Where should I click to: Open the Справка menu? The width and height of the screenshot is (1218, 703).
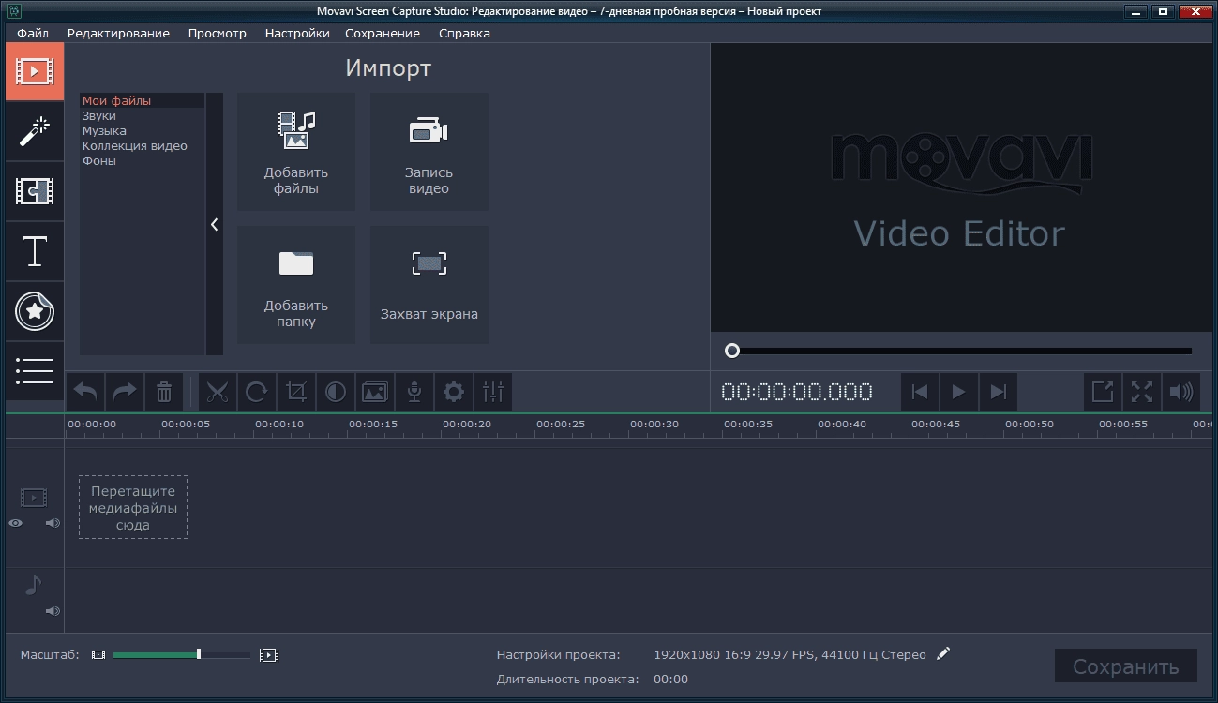click(x=464, y=33)
